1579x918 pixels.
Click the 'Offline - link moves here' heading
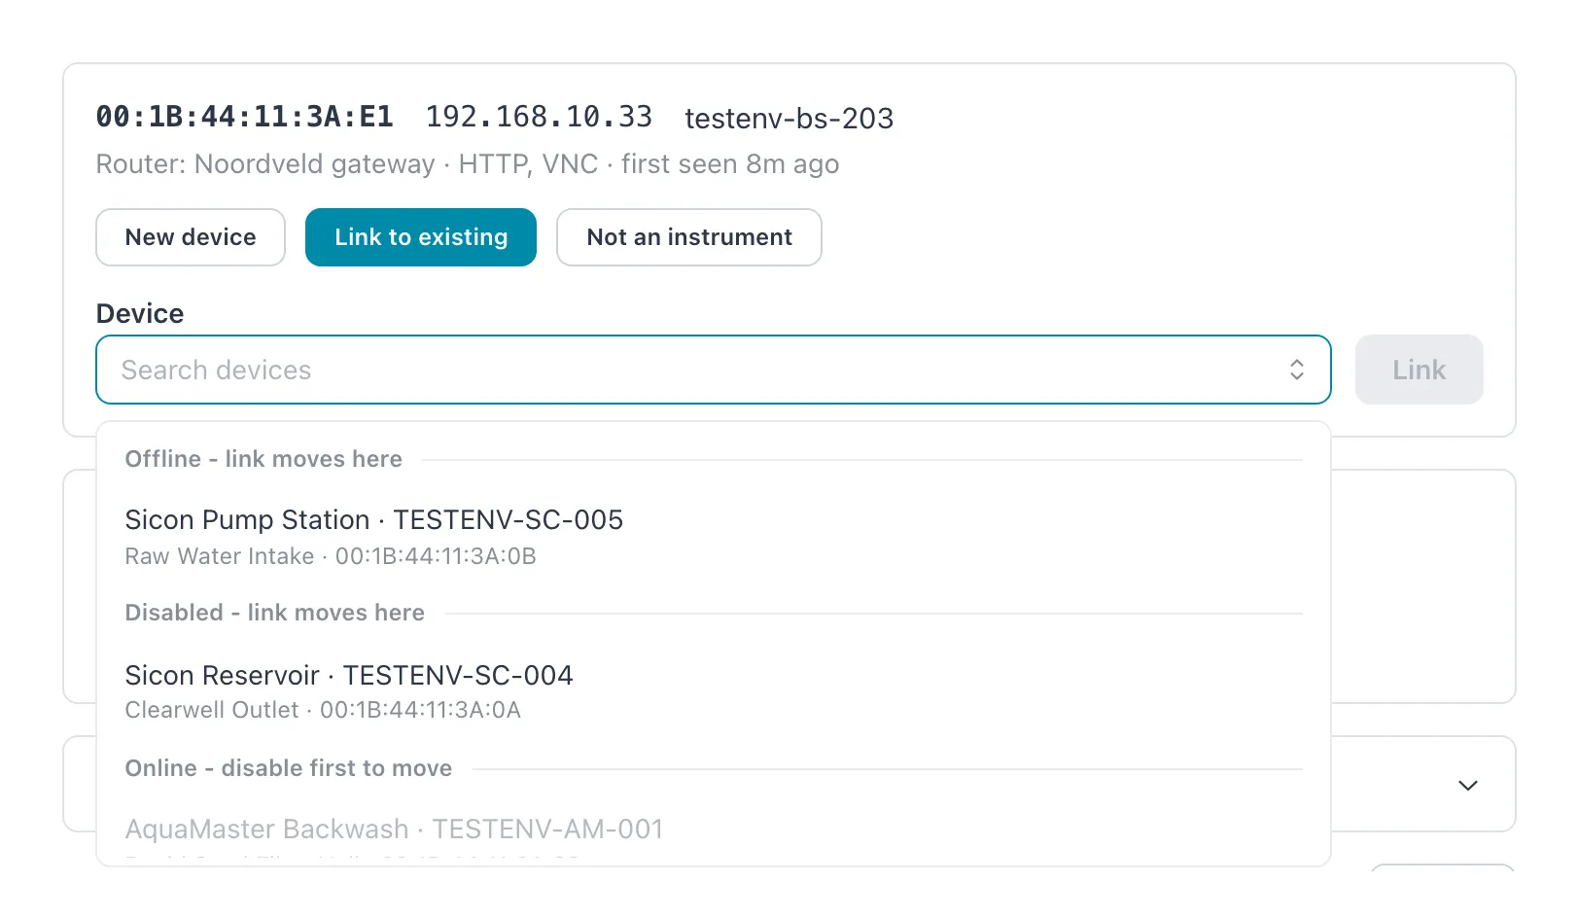coord(263,459)
